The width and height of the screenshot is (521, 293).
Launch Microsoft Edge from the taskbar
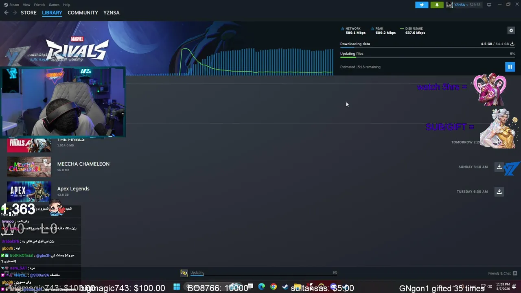point(261,287)
